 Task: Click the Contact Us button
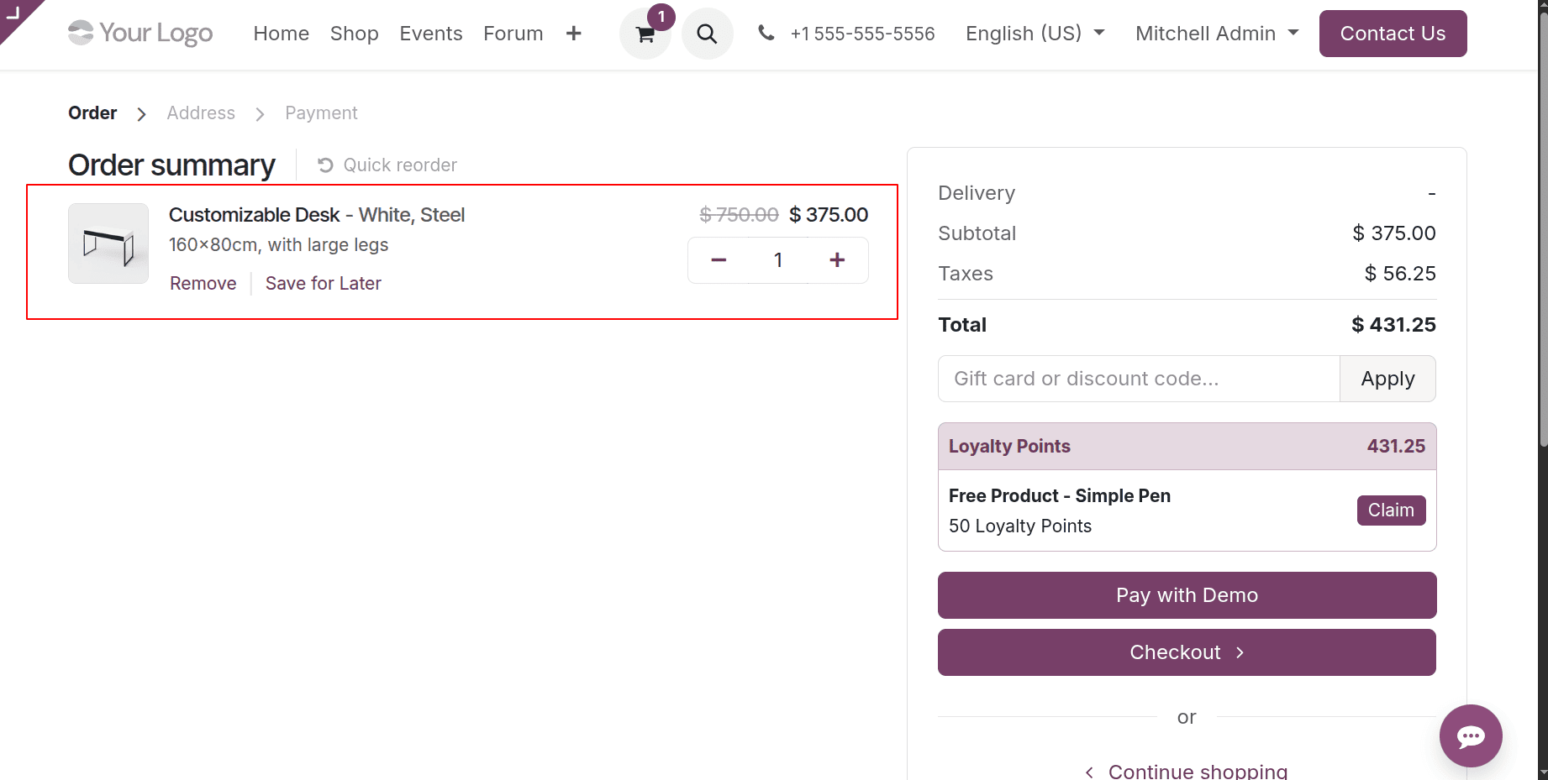click(1393, 34)
